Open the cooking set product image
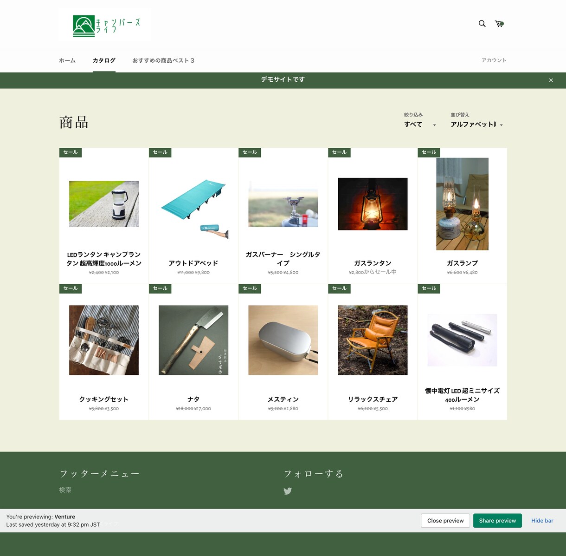The image size is (566, 556). point(104,340)
